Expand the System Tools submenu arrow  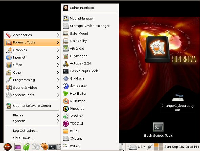[58, 95]
